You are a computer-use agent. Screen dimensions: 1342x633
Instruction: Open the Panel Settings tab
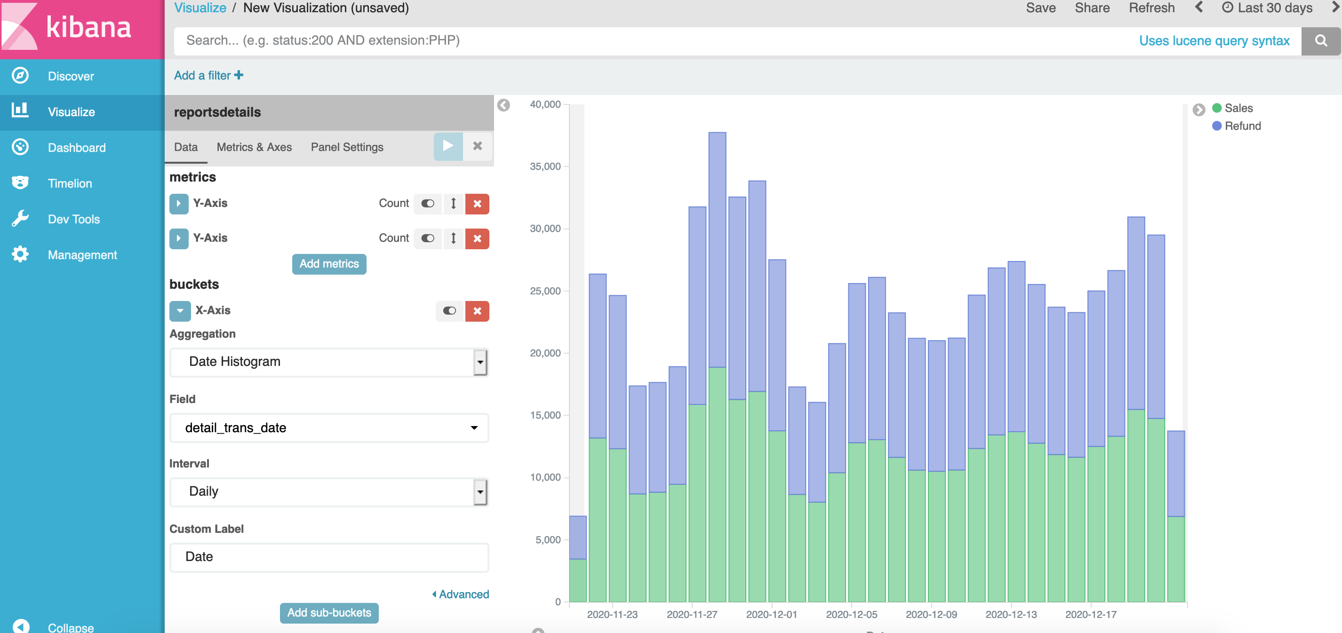[346, 147]
